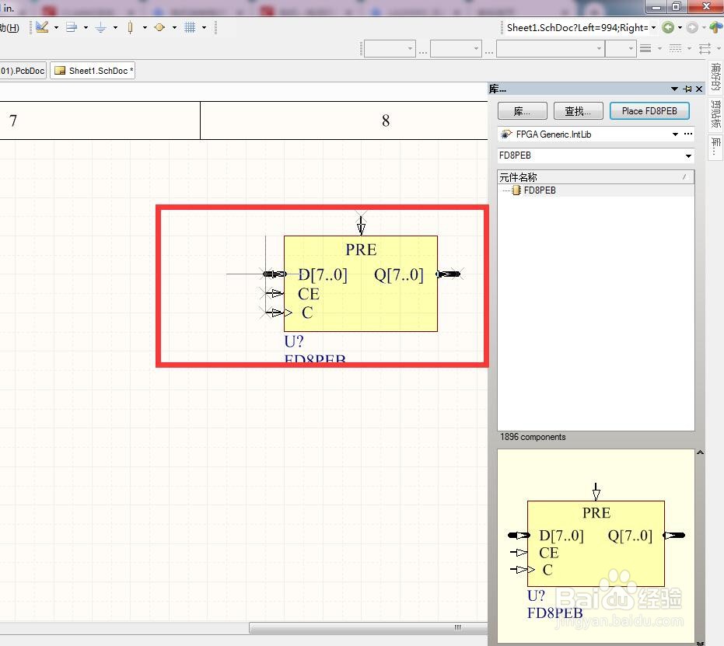Expand the alignment tools dropdown arrow

(86, 28)
